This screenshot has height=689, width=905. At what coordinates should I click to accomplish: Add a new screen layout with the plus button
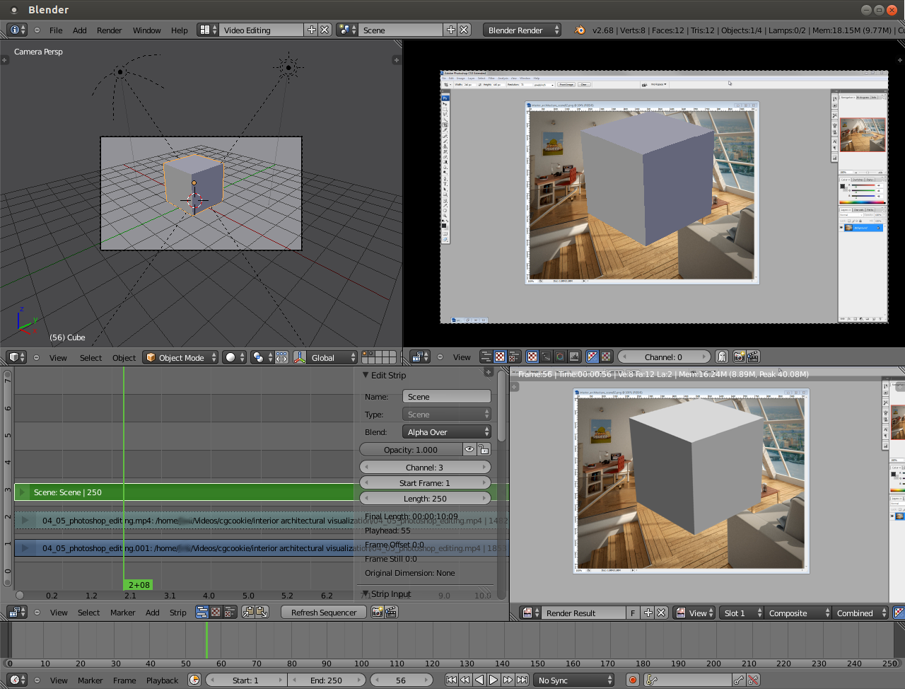click(311, 30)
